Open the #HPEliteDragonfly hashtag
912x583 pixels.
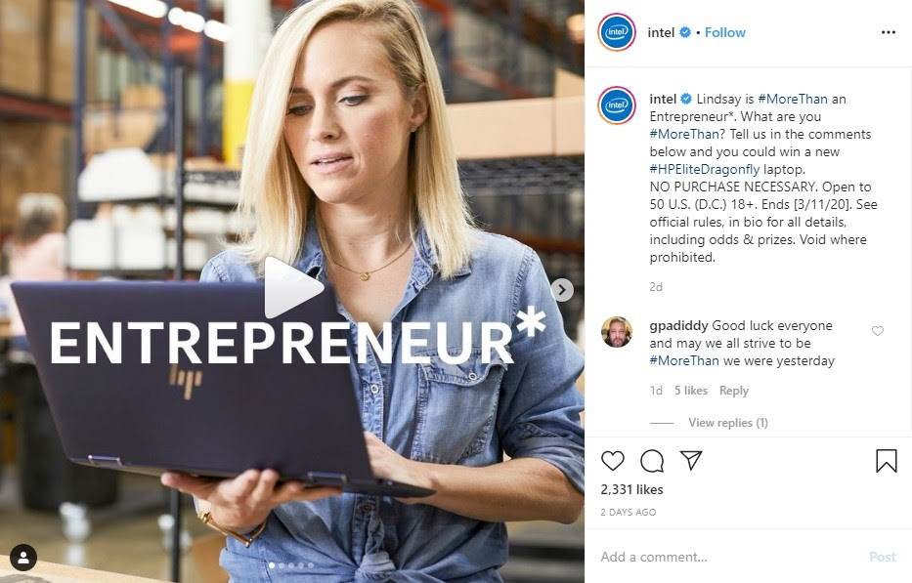click(705, 169)
